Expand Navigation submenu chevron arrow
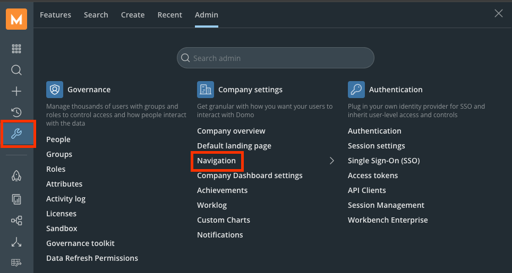 click(x=332, y=161)
